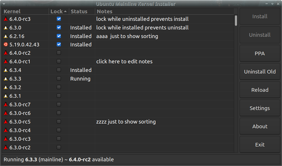The height and width of the screenshot is (166, 282).
Task: Edit the note "click here to edit notes"
Action: pyautogui.click(x=124, y=62)
